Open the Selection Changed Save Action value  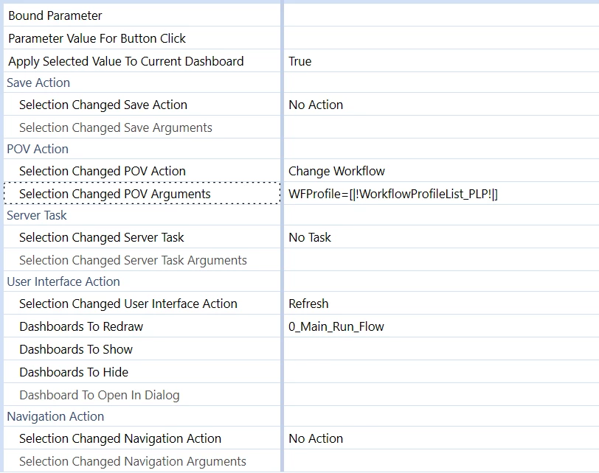pos(441,105)
